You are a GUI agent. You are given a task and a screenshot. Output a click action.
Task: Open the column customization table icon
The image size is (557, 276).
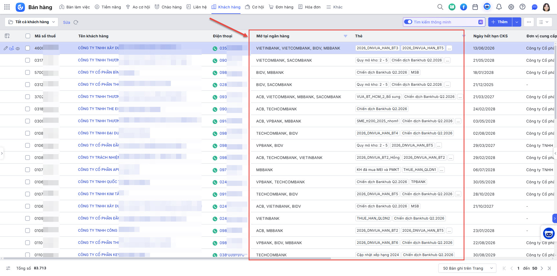coord(7,36)
